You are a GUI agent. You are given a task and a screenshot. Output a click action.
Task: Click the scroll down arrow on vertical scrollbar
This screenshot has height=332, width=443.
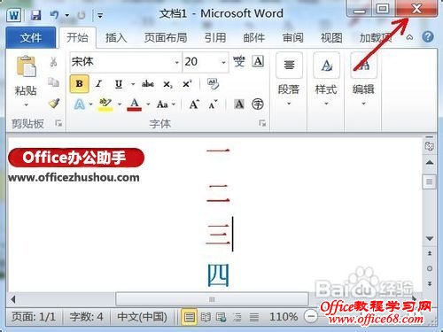[430, 238]
